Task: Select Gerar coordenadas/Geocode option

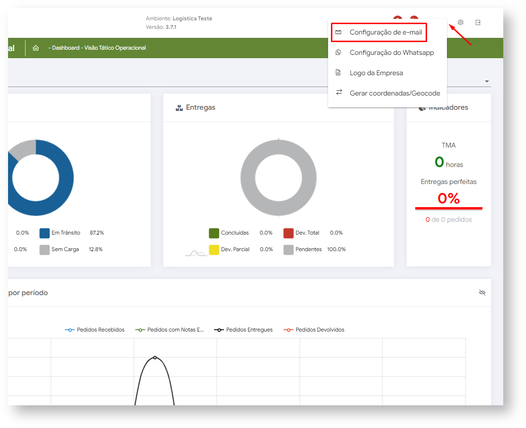Action: tap(394, 93)
